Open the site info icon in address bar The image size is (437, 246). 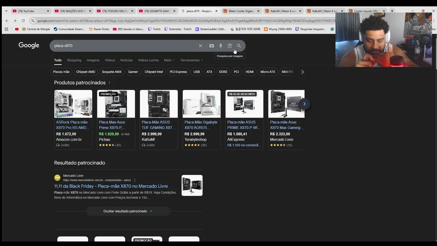[x=33, y=21]
